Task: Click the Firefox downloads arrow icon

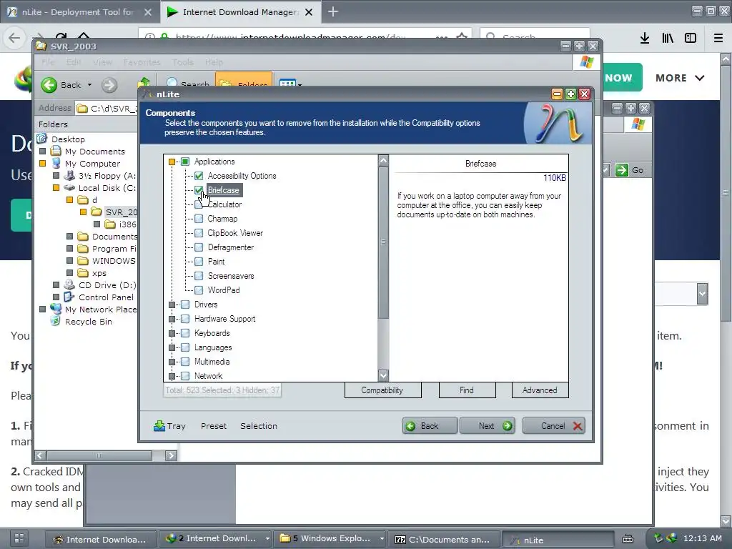Action: pos(645,38)
